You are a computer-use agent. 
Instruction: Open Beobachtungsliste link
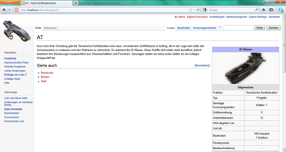[x=237, y=17]
